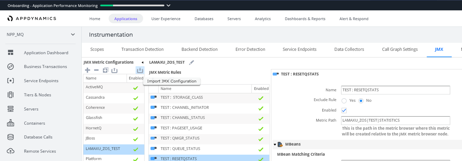Open the Analytics menu
The height and width of the screenshot is (161, 462).
tap(263, 19)
